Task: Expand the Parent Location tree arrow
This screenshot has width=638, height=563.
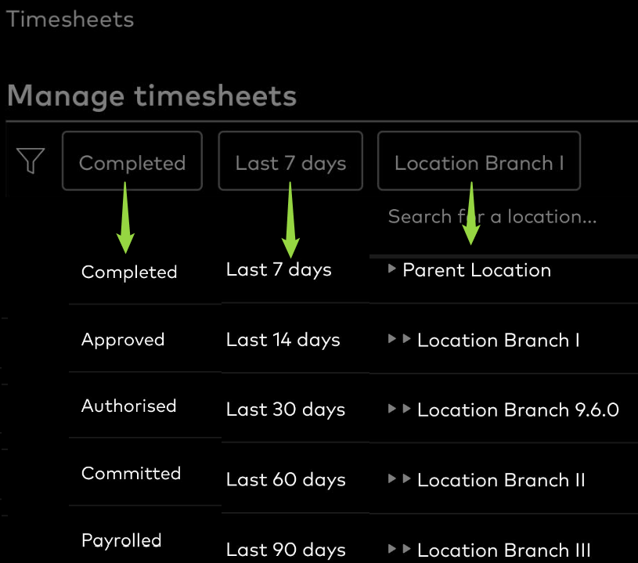Action: click(x=392, y=269)
